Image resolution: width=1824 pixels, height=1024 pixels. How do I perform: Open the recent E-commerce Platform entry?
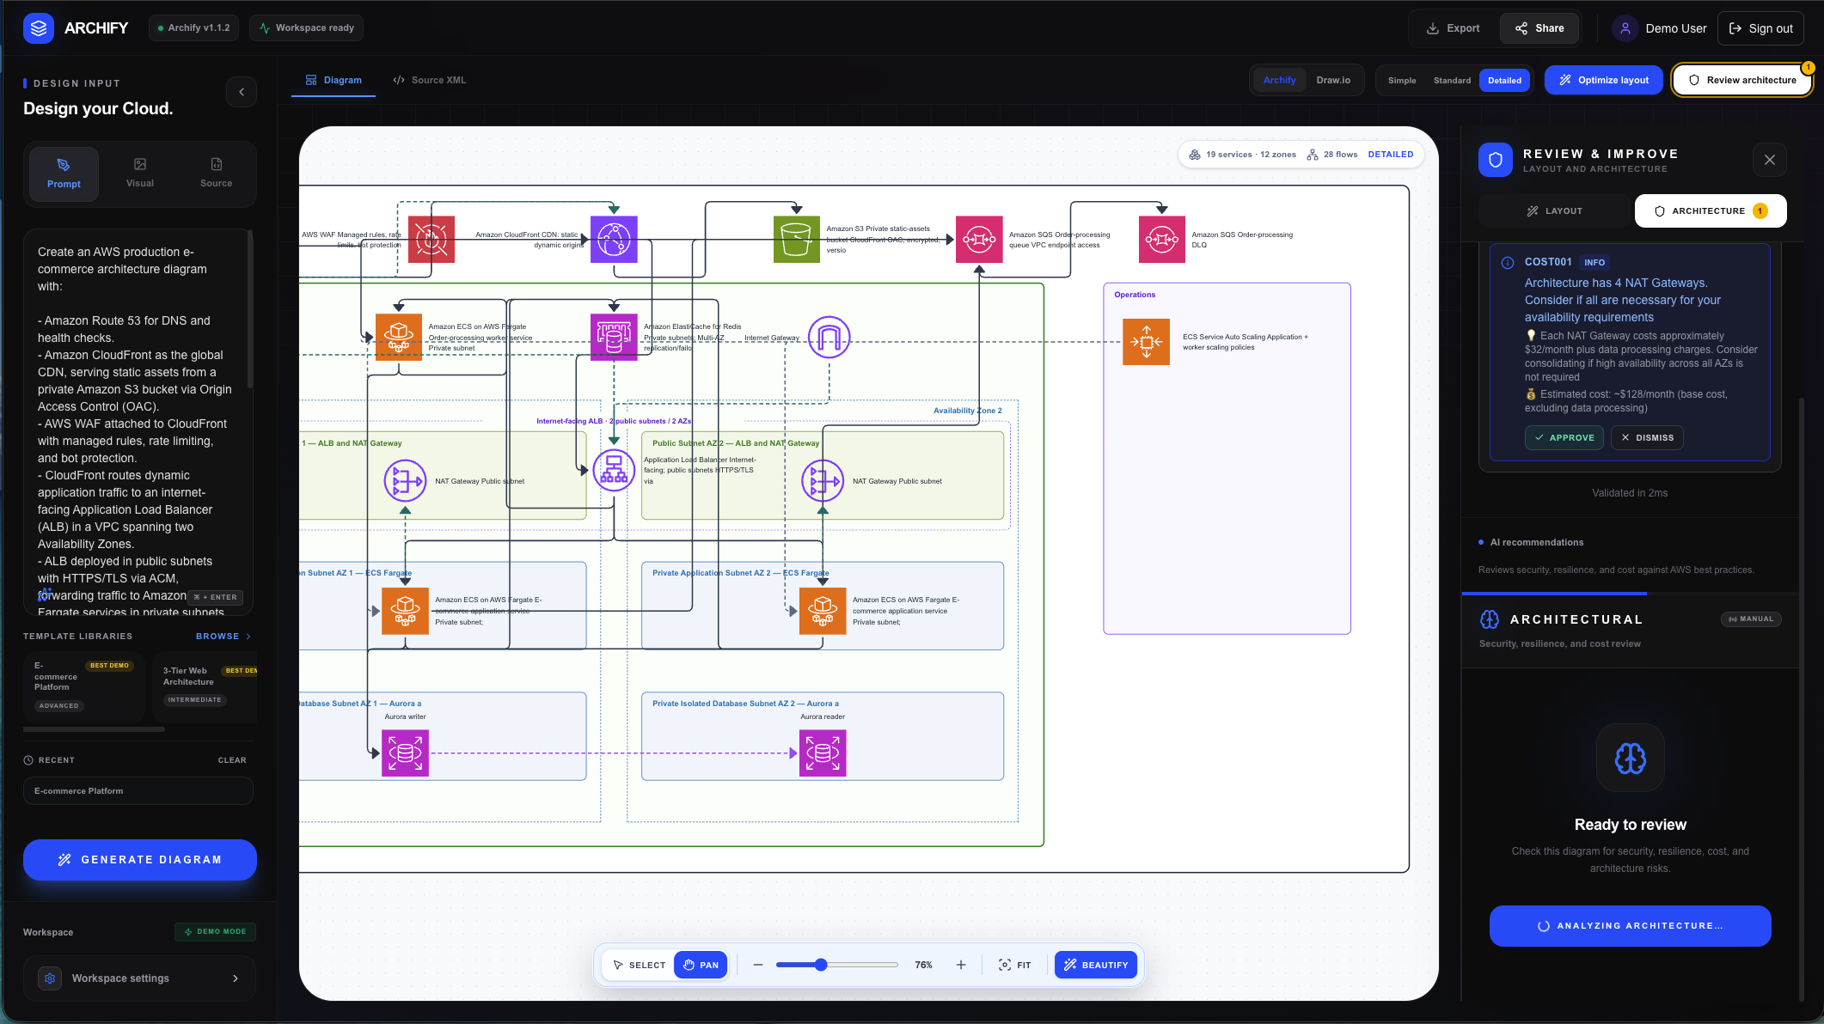pyautogui.click(x=138, y=791)
